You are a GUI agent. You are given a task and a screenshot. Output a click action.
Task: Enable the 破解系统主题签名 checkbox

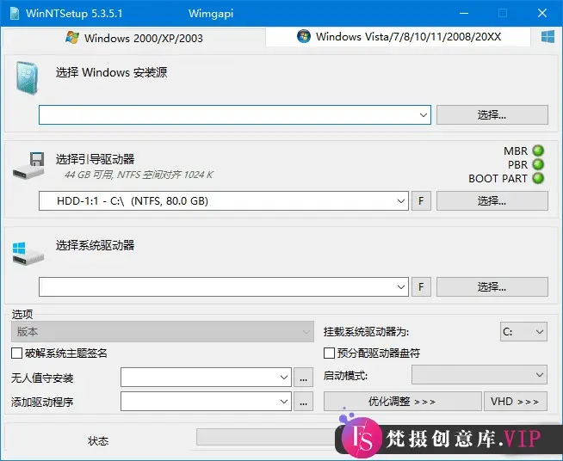17,353
